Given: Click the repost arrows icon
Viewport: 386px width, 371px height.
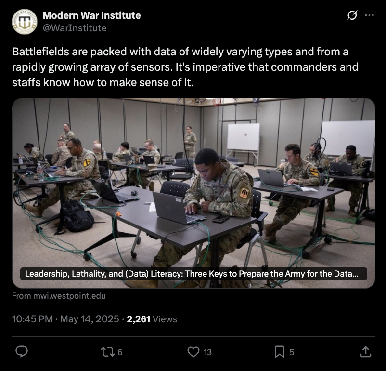Looking at the screenshot, I should pos(108,352).
